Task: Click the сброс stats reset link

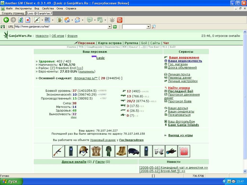Action: [x=74, y=117]
